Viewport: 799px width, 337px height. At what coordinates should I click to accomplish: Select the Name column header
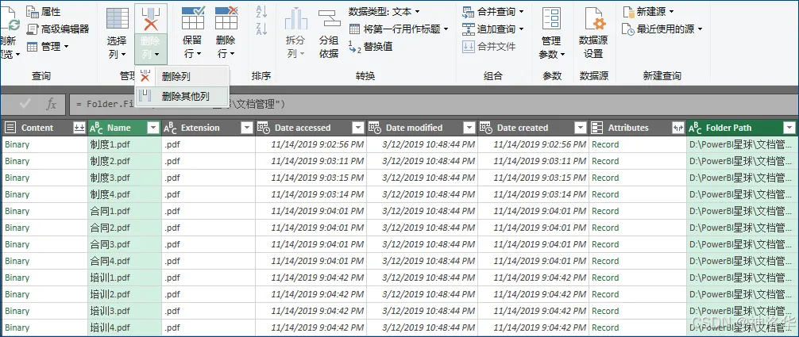125,128
